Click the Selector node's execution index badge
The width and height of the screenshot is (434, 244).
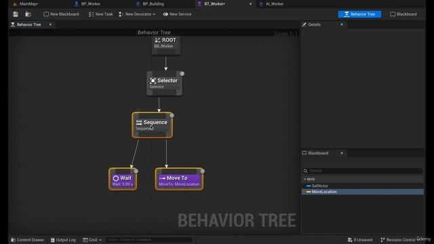182,74
